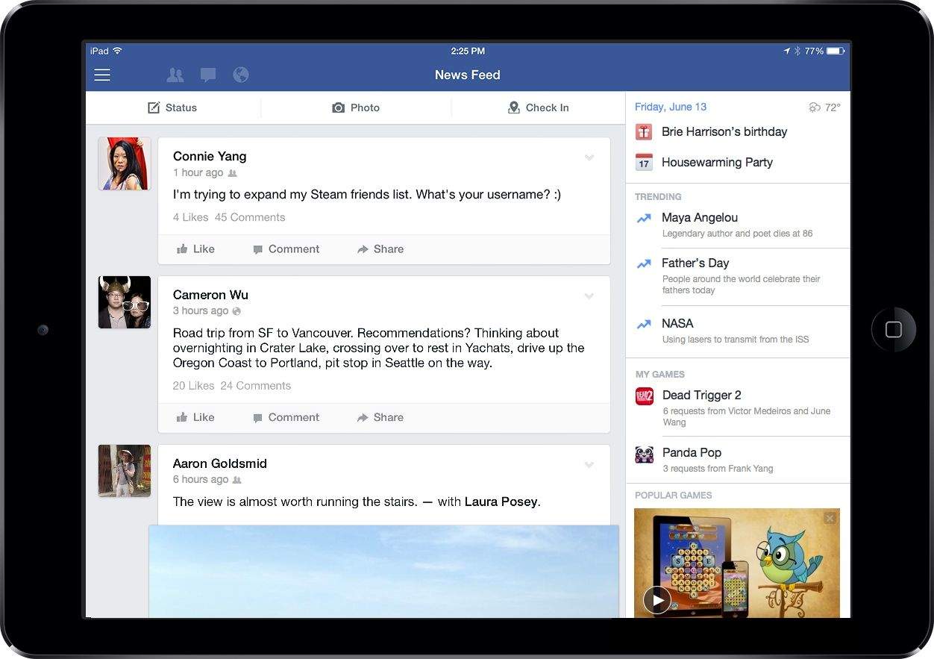Image resolution: width=934 pixels, height=659 pixels.
Task: Open the hamburger navigation menu
Action: click(x=102, y=75)
